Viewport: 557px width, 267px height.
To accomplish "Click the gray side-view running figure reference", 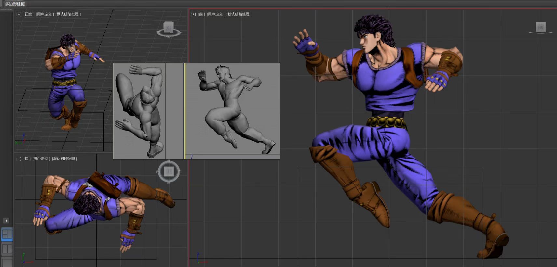I will coord(232,109).
